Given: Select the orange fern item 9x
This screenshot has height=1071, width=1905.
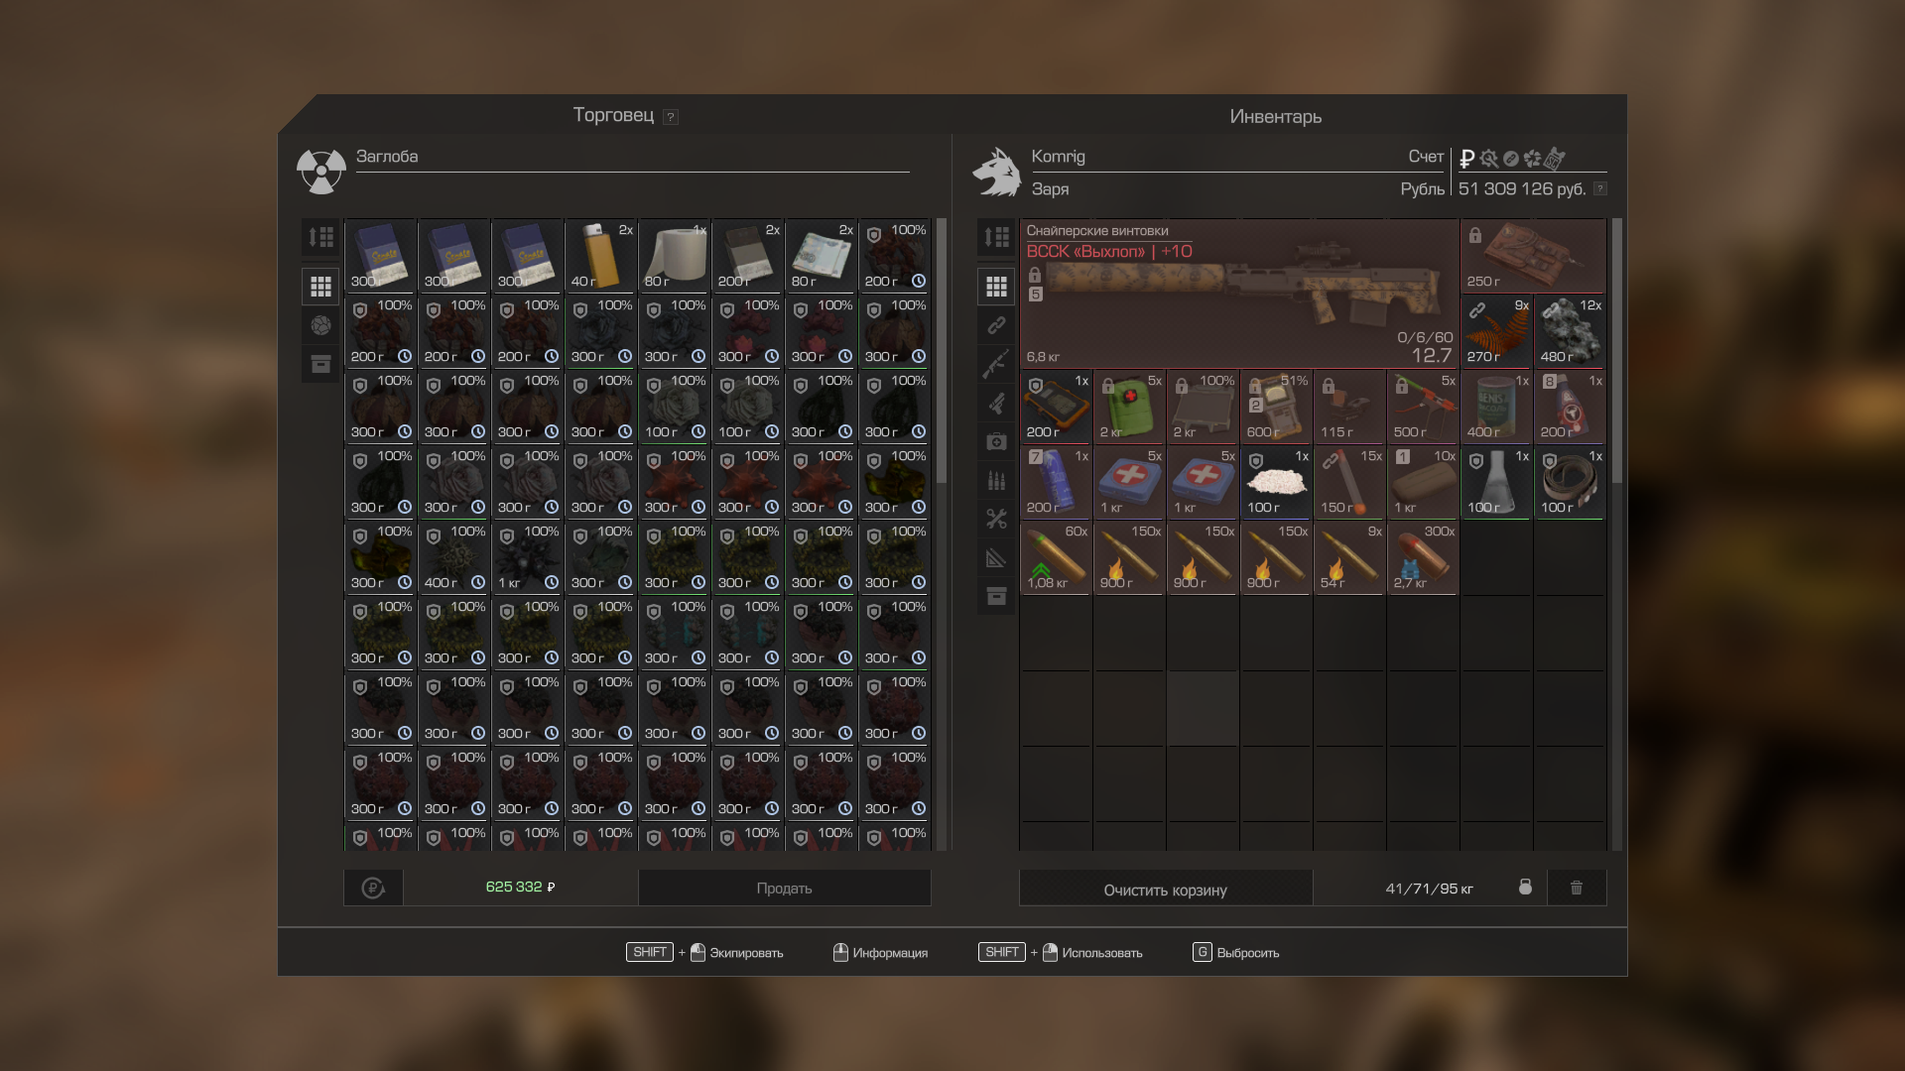Looking at the screenshot, I should 1496,331.
